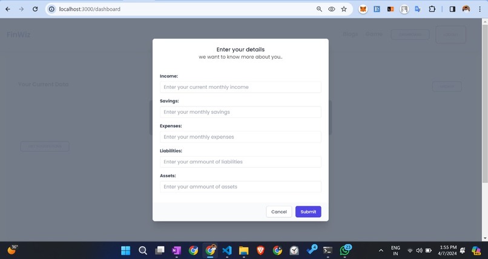This screenshot has height=259, width=488.
Task: Click the assets amount input
Action: [240, 186]
